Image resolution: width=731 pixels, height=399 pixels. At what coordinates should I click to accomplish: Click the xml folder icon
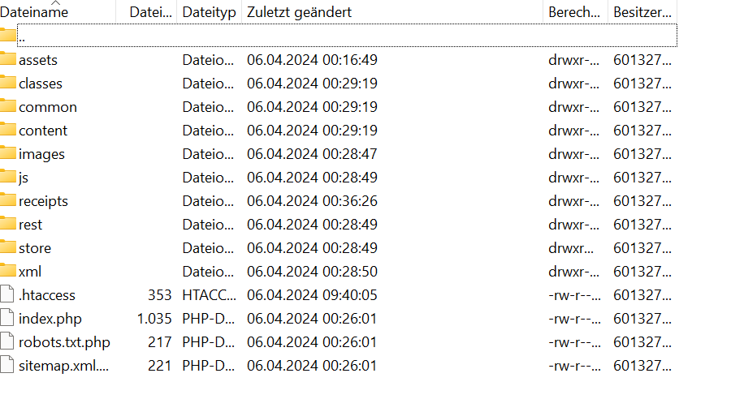(x=8, y=271)
